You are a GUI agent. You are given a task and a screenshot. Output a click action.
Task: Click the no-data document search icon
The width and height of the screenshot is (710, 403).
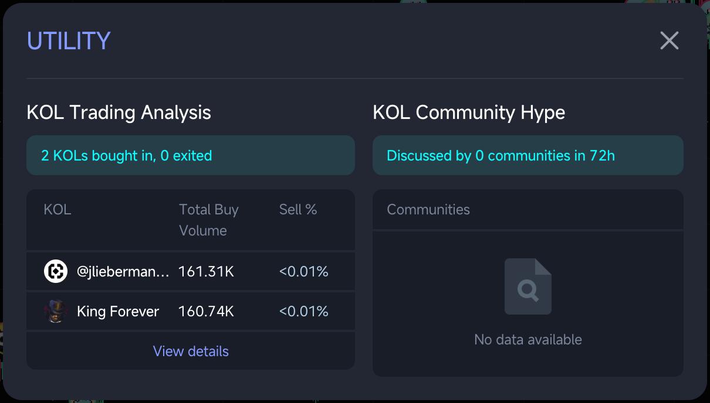point(528,286)
